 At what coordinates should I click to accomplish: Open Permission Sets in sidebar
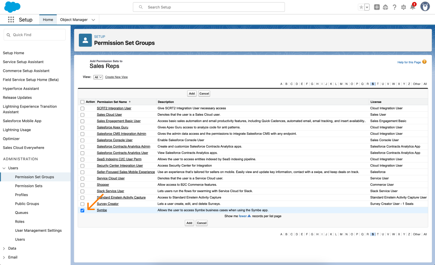pos(29,186)
